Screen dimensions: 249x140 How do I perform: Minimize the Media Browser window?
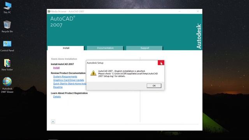click(x=180, y=11)
